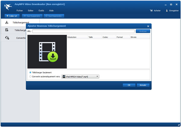Screen dimensions: 181x127
Task: Open the Outils menu
Action: (x=41, y=11)
